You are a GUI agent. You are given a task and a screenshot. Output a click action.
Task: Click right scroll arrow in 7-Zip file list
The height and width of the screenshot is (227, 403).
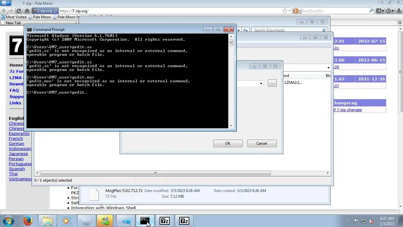pos(328,173)
